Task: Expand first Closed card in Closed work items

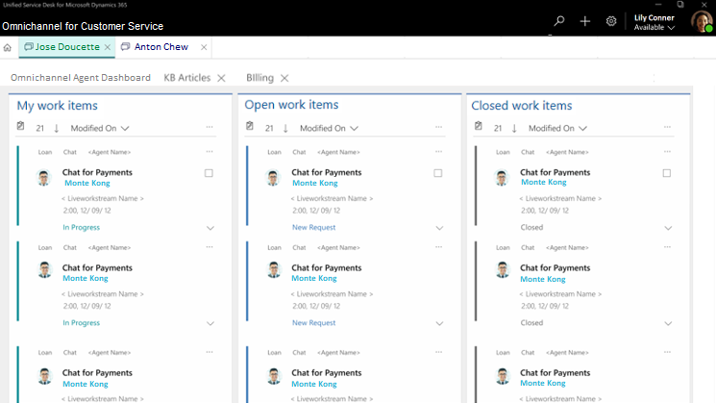Action: 668,228
